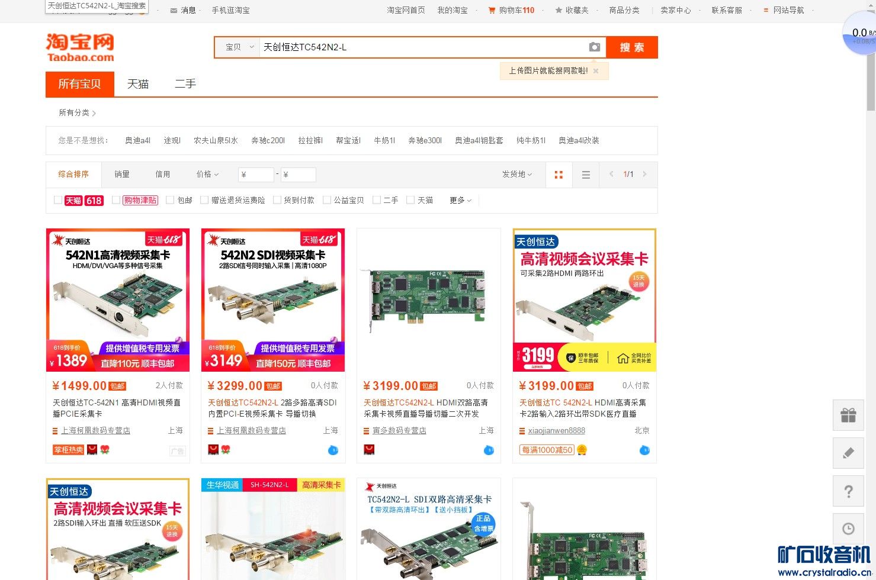Click the gold medal icon under xiaojianwen8888

[x=582, y=450]
